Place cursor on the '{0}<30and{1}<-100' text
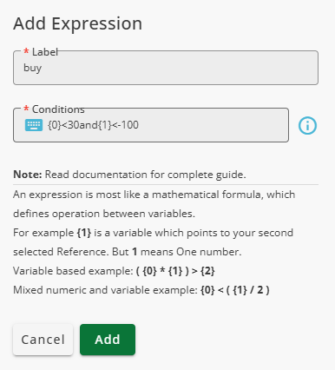 [93, 125]
